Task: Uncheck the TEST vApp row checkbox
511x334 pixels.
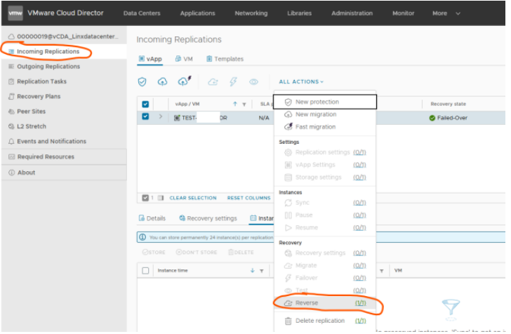Action: [x=145, y=117]
